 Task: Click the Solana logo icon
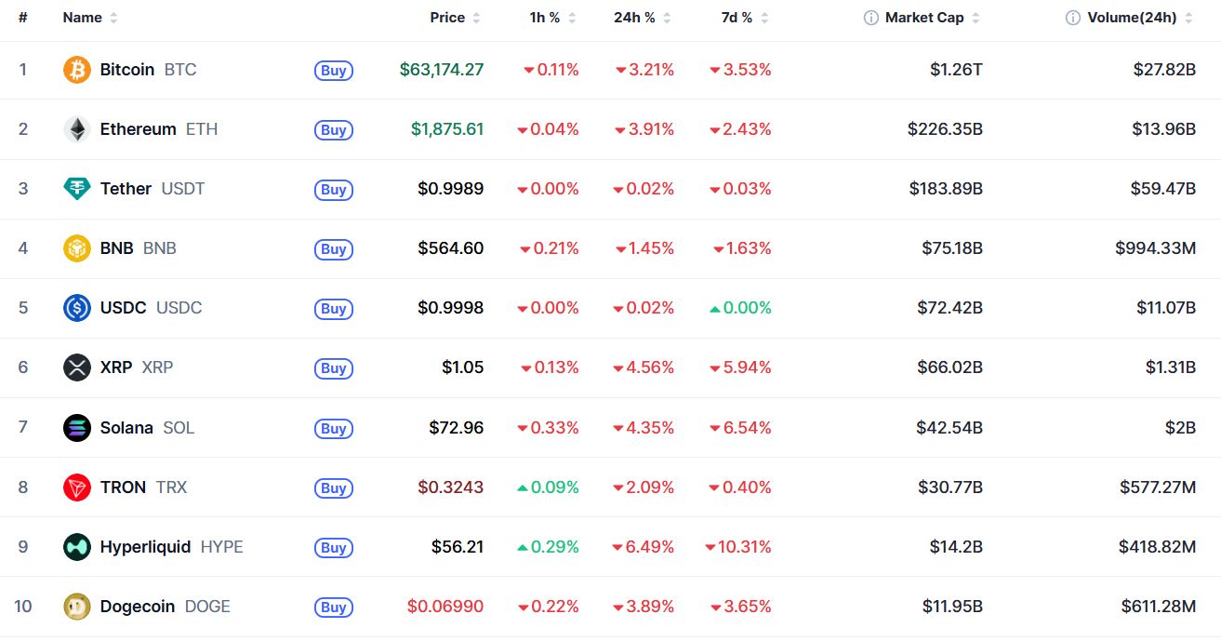click(x=77, y=428)
